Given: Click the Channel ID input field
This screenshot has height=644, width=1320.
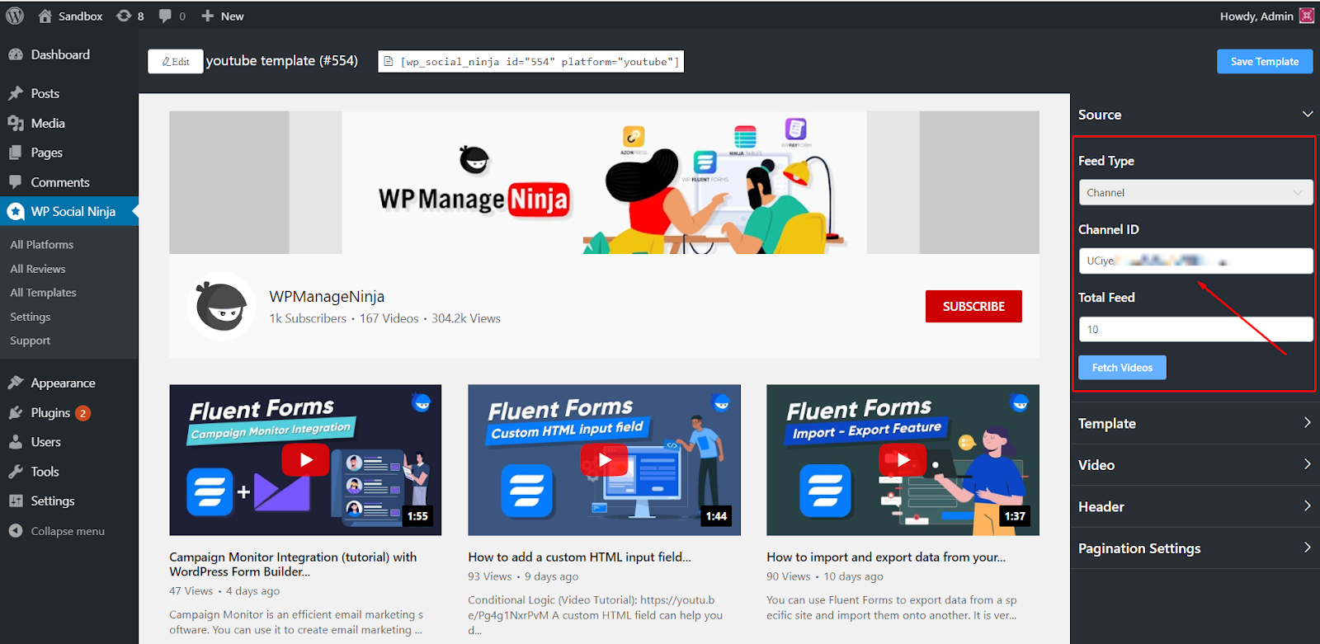Looking at the screenshot, I should [1195, 261].
